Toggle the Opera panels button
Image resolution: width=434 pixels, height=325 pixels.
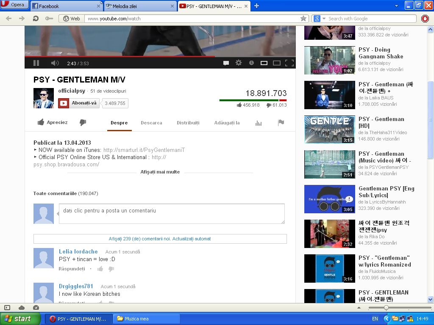[x=7, y=308]
